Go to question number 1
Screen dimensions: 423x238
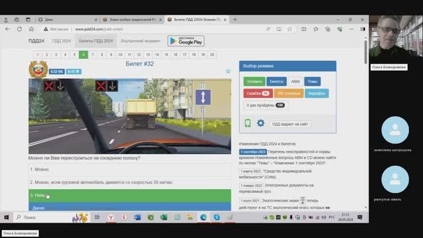coord(38,55)
